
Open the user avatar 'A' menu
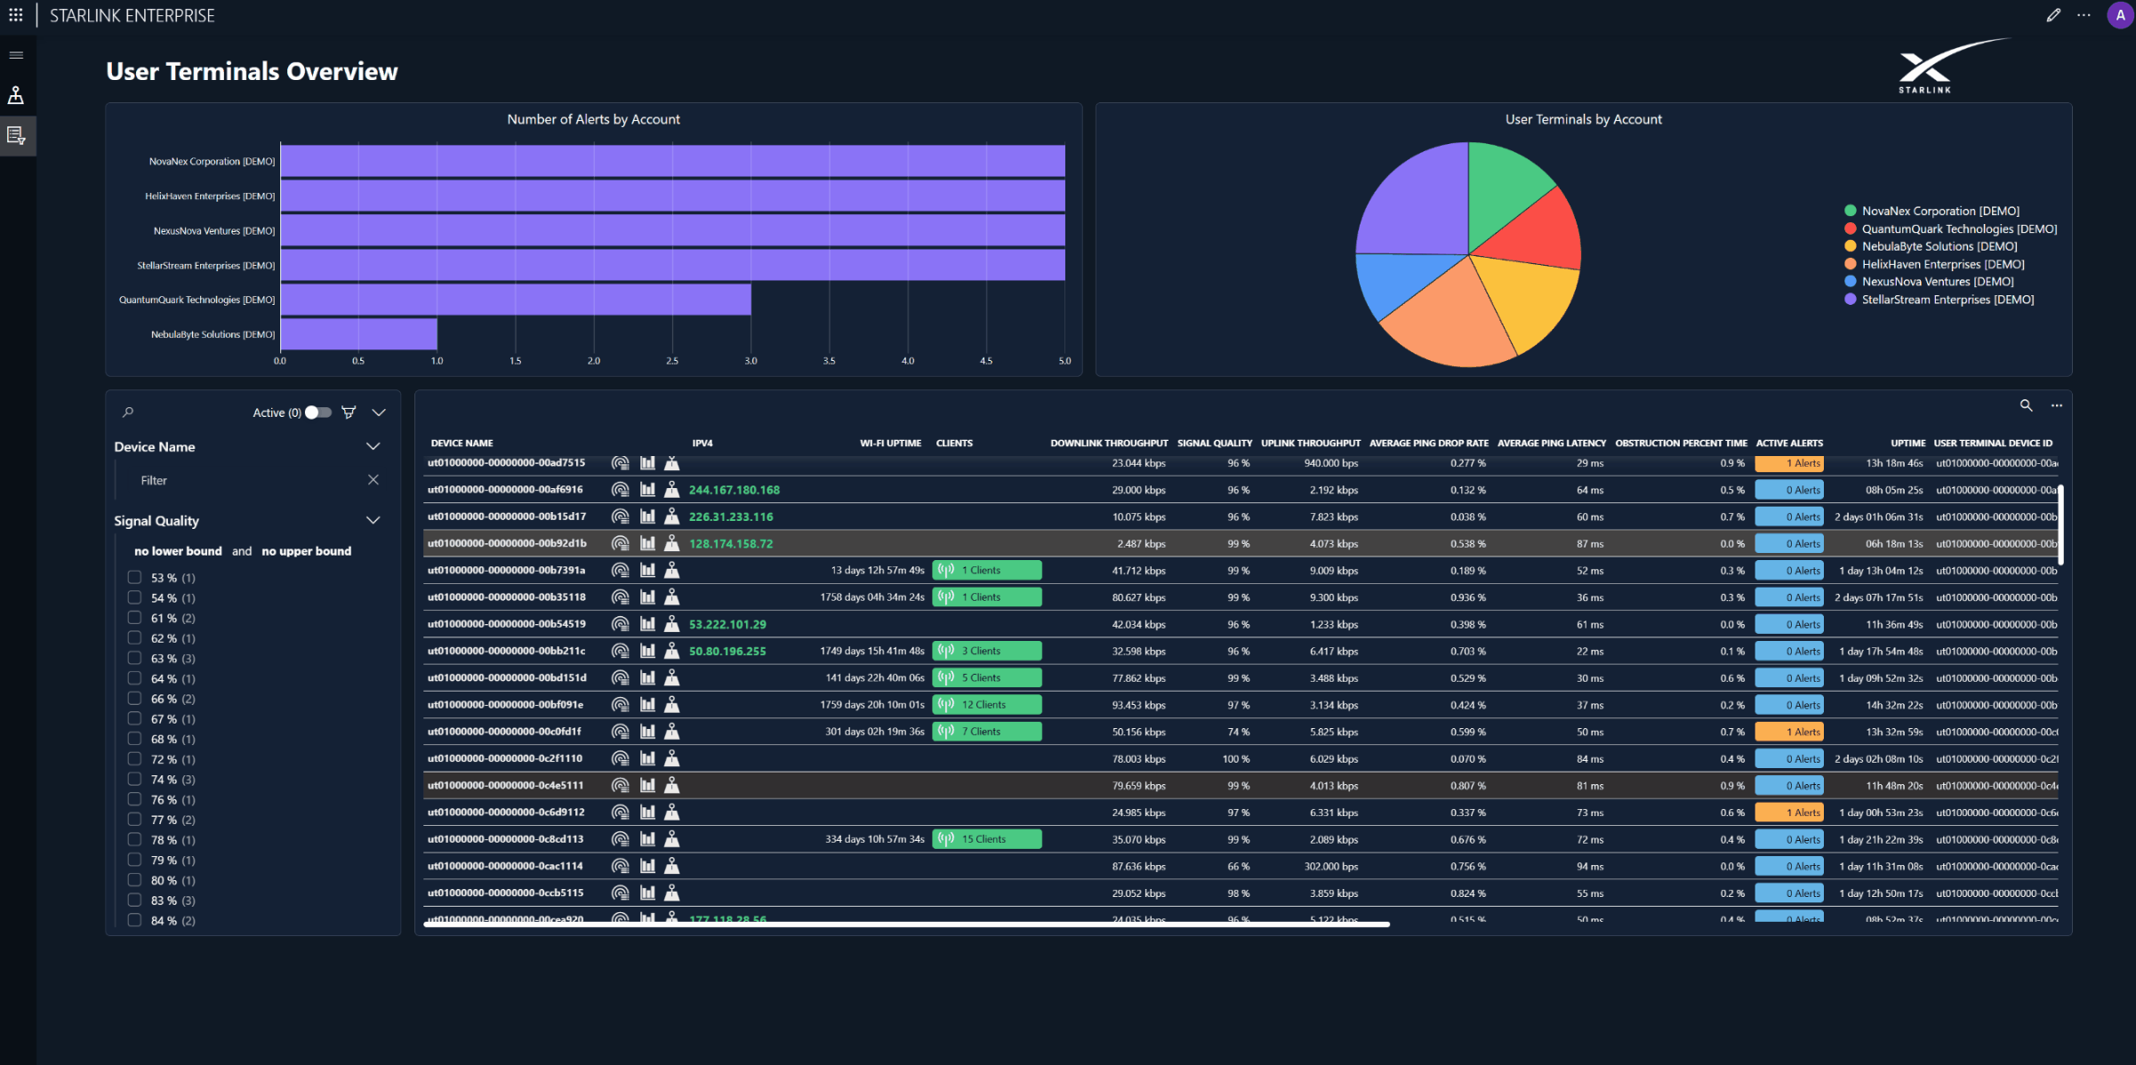click(x=2120, y=15)
